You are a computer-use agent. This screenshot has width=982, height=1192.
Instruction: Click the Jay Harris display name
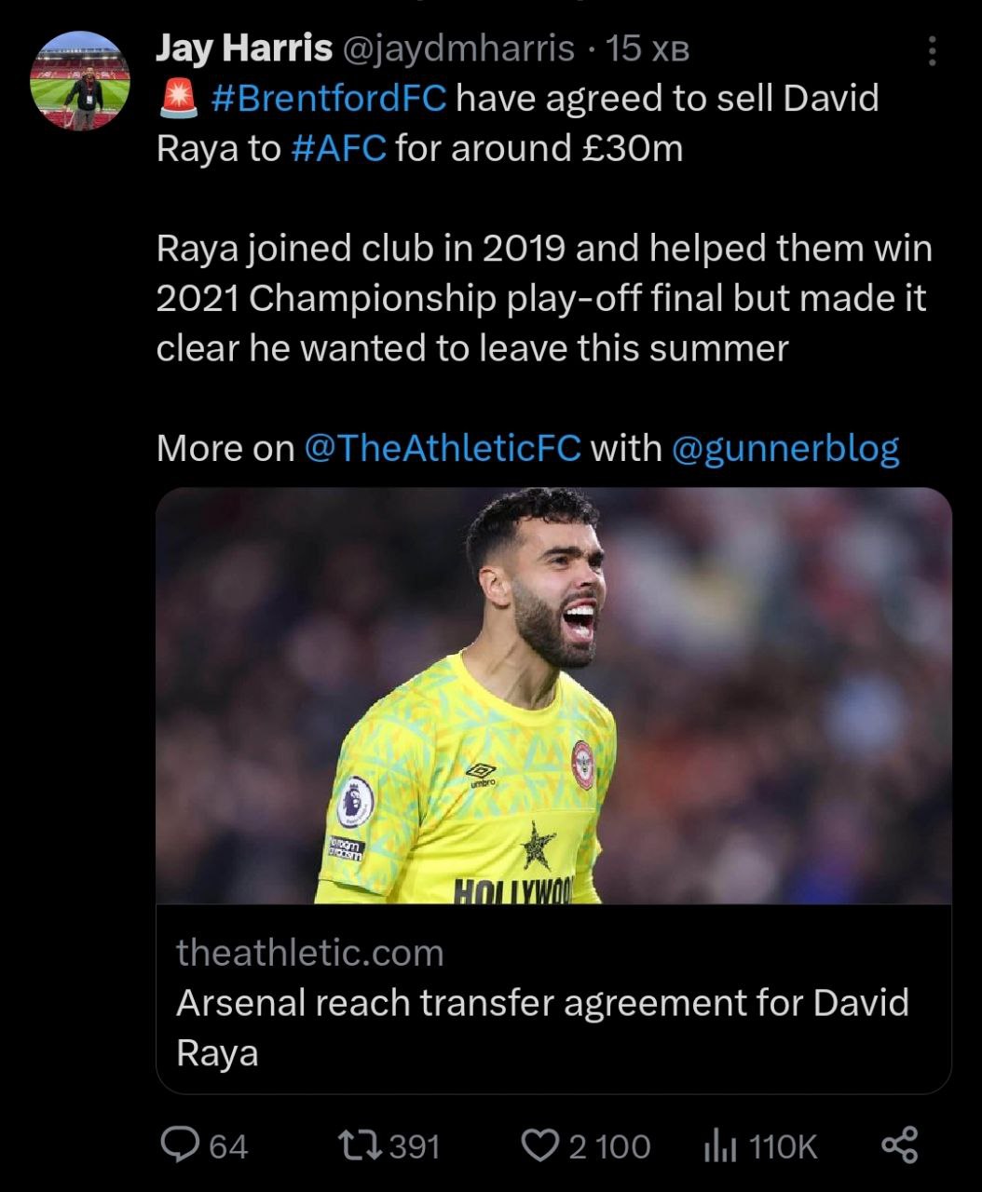pos(243,47)
